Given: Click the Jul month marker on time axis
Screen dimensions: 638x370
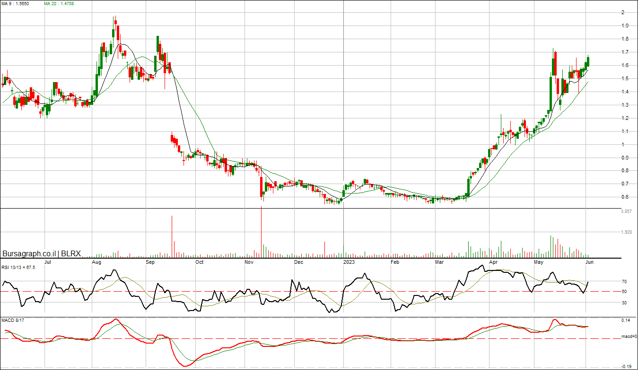Looking at the screenshot, I should tap(47, 262).
